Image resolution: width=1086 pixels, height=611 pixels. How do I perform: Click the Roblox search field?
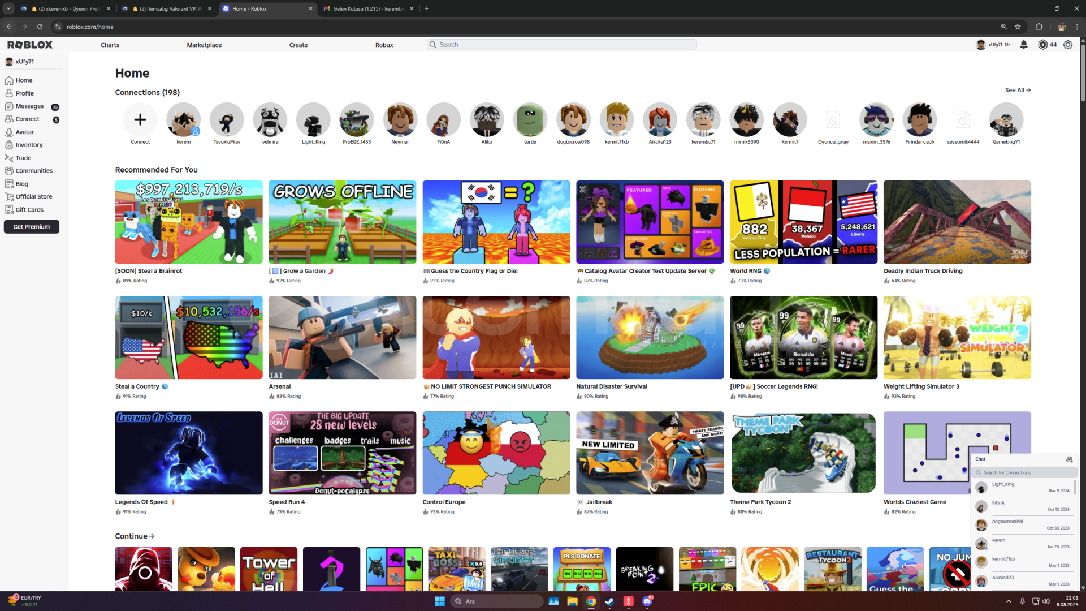point(562,45)
